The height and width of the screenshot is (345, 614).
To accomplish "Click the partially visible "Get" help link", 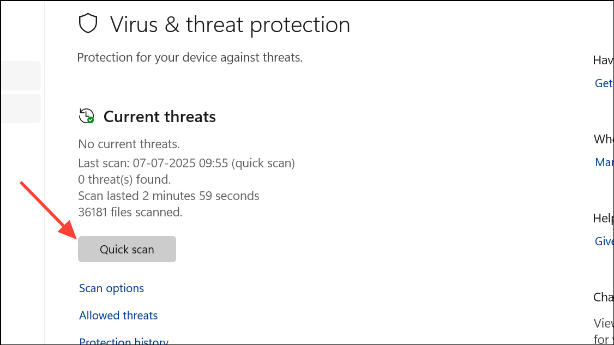I will point(604,83).
